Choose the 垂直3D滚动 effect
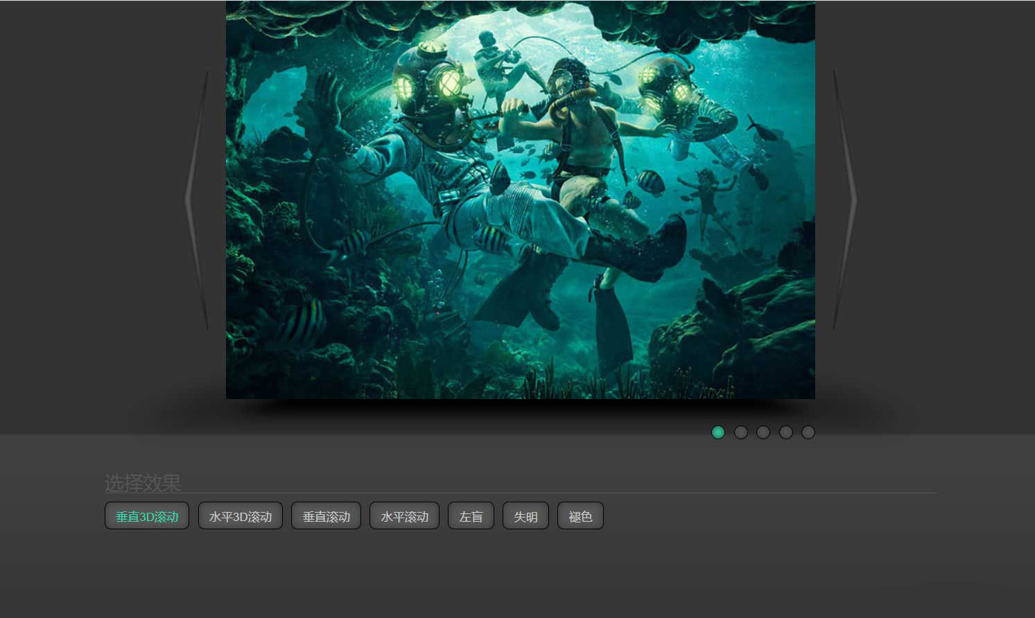Screen dimensions: 1035x618 coord(147,515)
